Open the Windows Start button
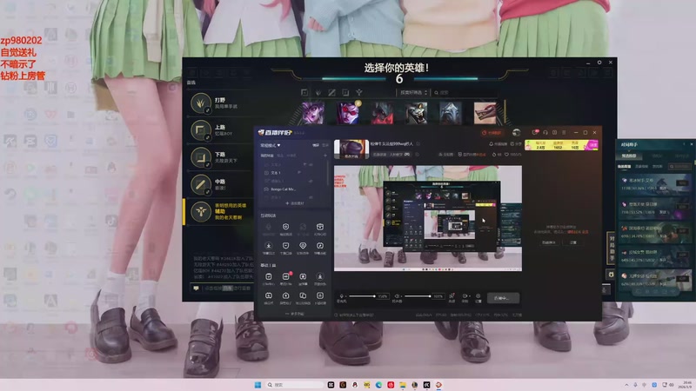The height and width of the screenshot is (391, 696). (x=258, y=385)
